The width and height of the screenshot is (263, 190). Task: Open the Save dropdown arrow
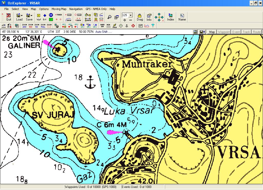(32, 16)
